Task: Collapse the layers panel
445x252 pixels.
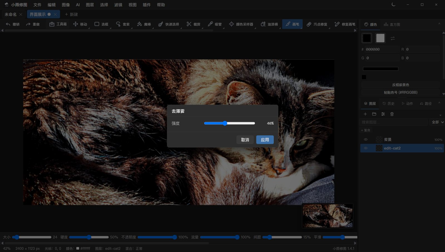Action: click(x=439, y=103)
